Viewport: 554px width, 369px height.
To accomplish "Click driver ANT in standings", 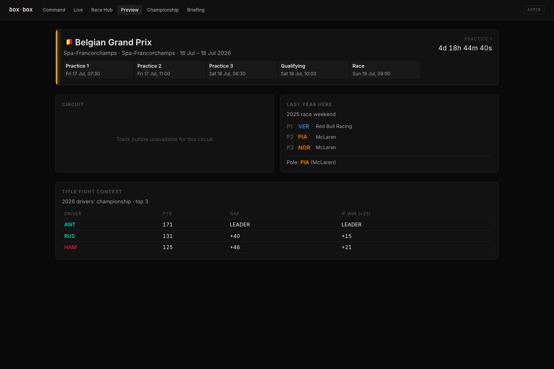I will (70, 224).
